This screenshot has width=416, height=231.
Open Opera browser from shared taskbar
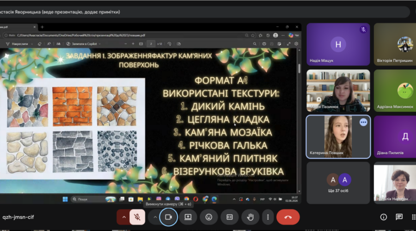click(196, 199)
